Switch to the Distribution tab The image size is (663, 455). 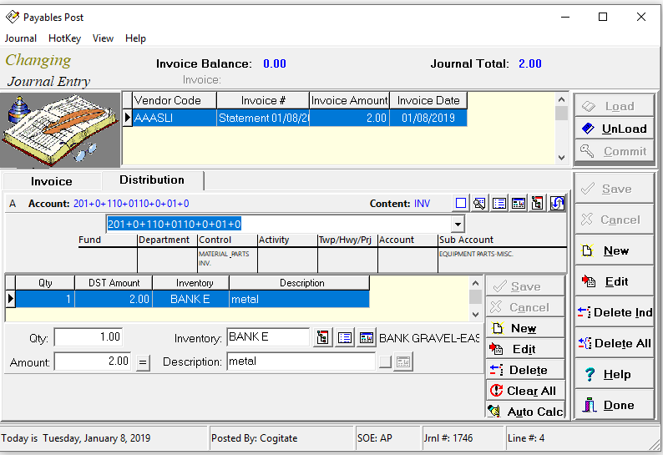[x=152, y=179]
